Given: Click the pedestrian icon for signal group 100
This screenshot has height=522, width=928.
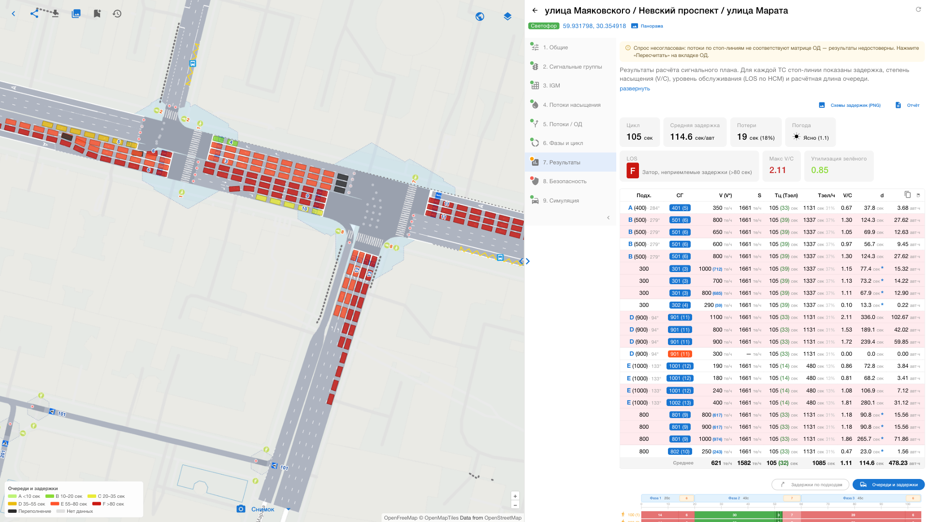Looking at the screenshot, I should click(623, 514).
